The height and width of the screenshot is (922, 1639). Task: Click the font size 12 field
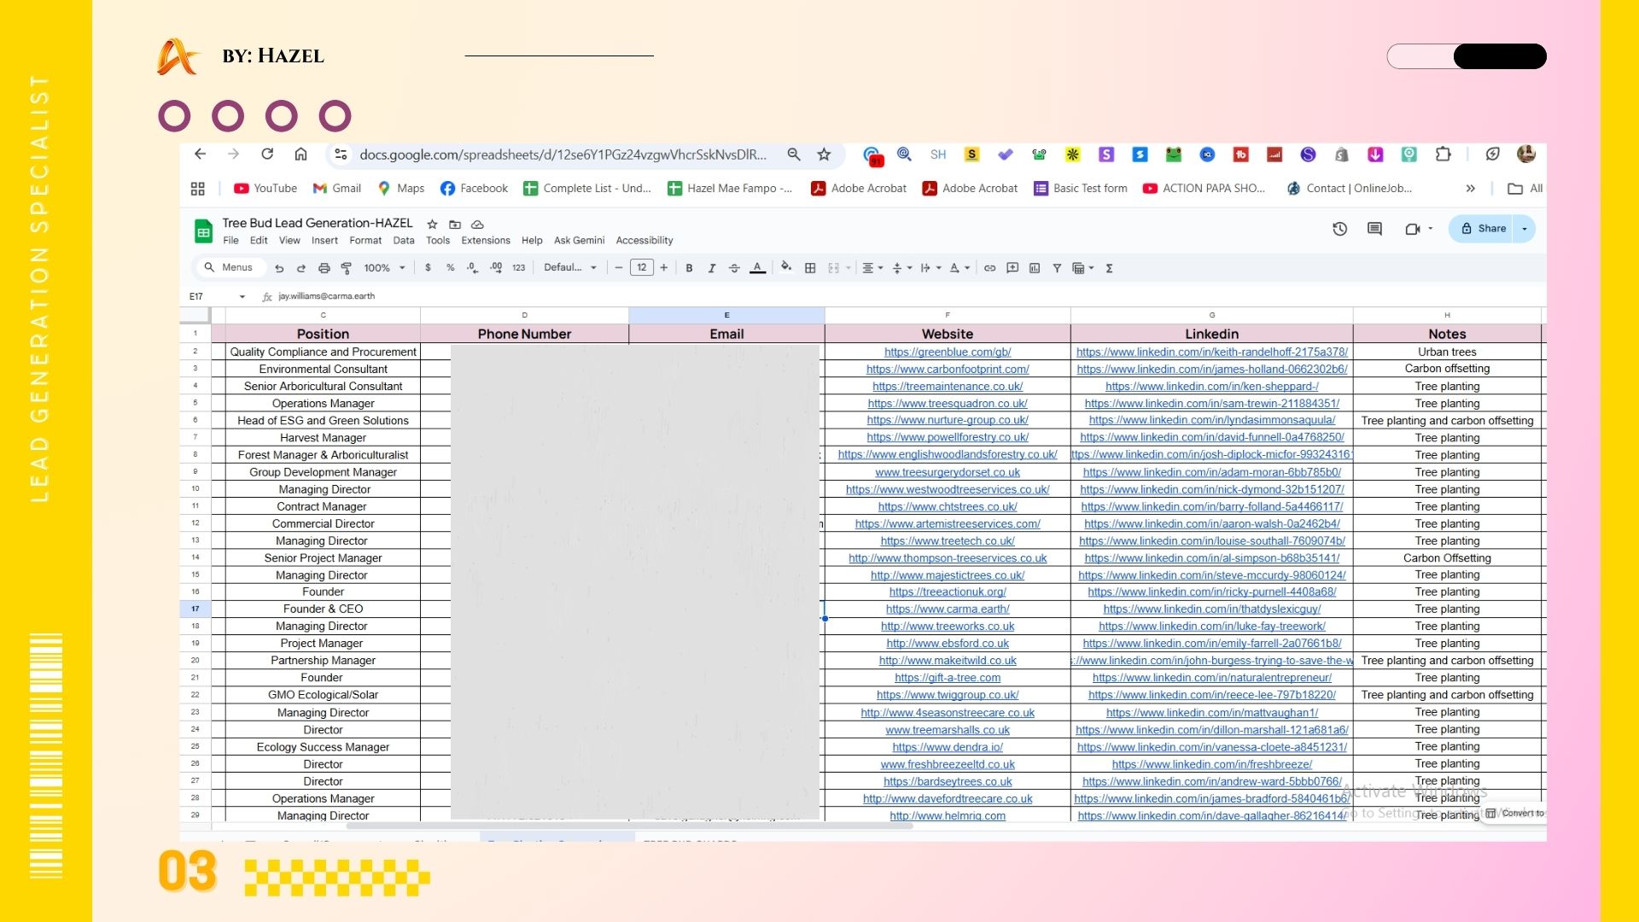642,268
